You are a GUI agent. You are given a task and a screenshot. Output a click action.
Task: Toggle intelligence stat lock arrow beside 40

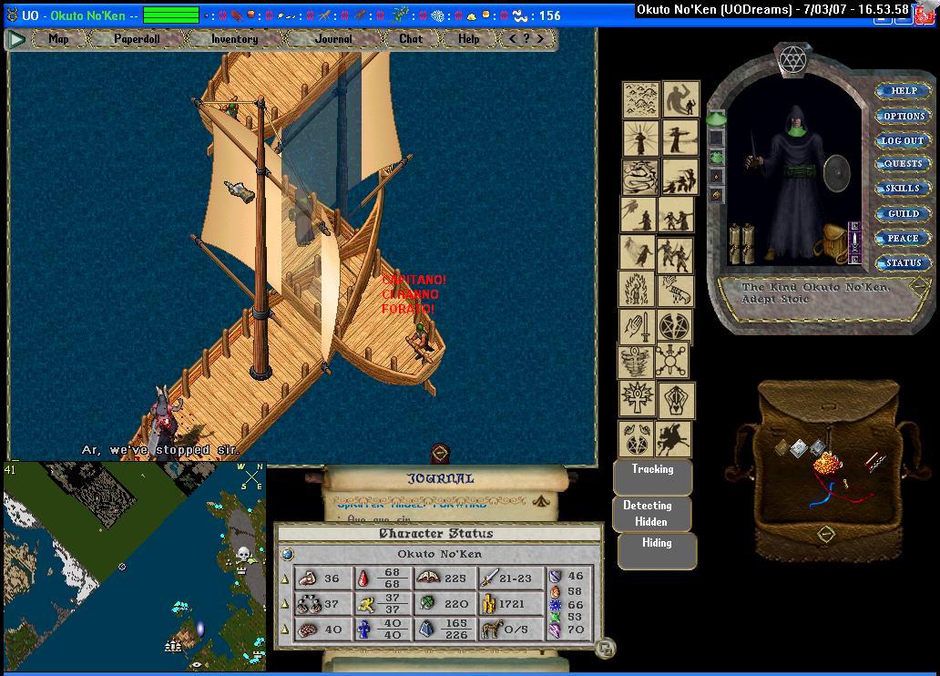[285, 630]
